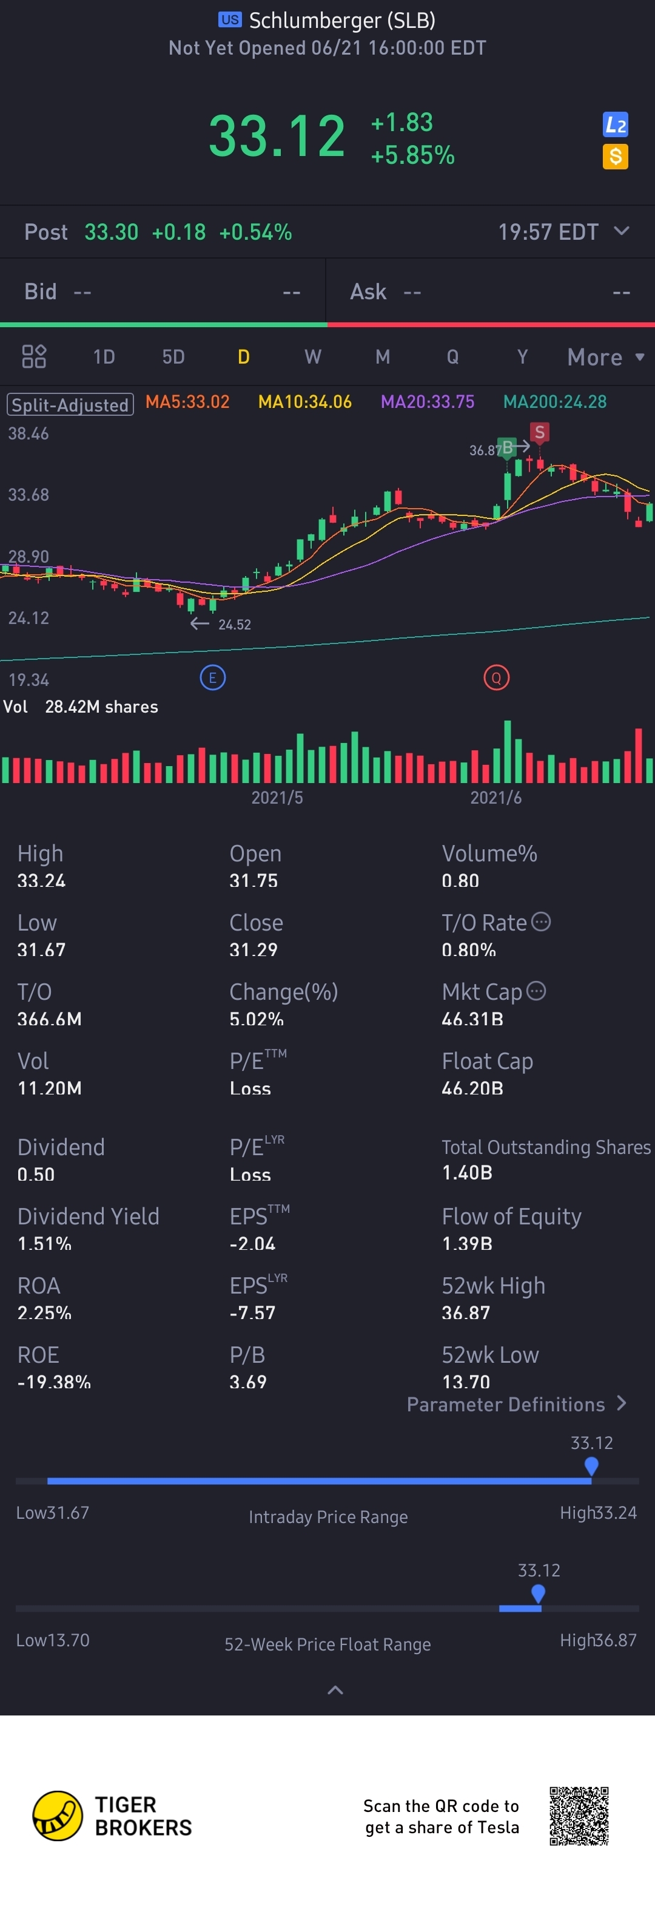Tap the MA200:24.28 indicator label
Image resolution: width=655 pixels, height=1917 pixels.
point(556,402)
